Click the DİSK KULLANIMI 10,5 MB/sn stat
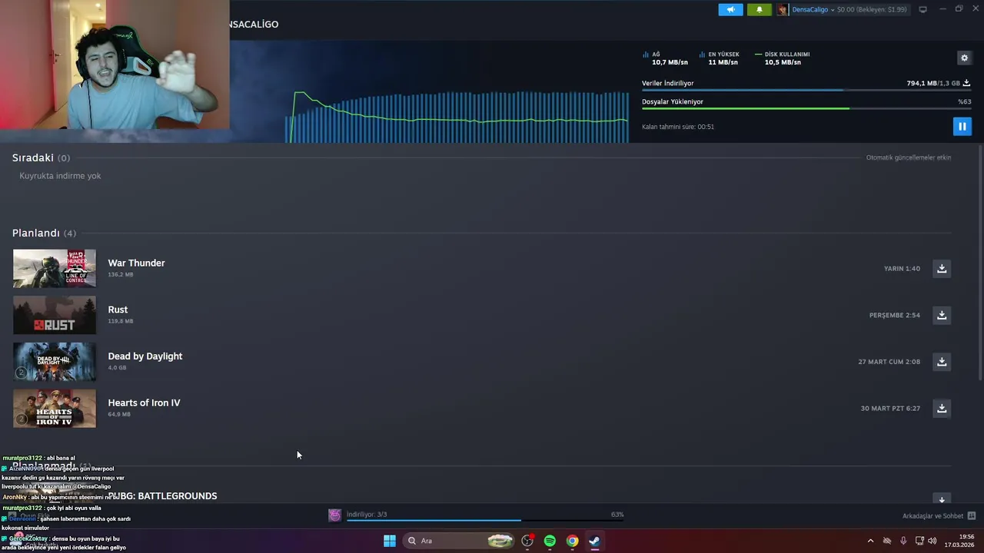984x553 pixels. (783, 58)
